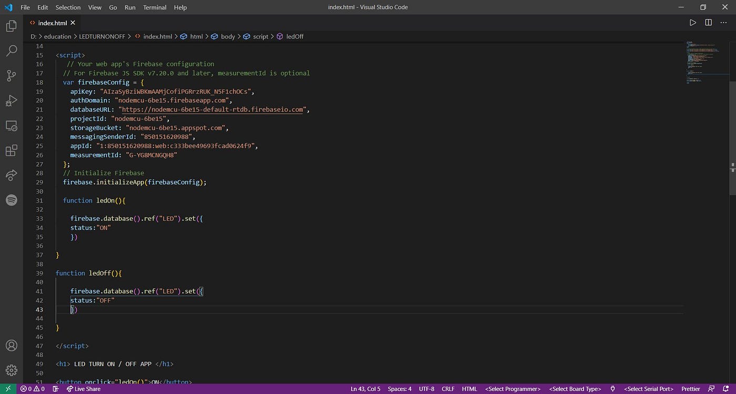This screenshot has height=394, width=736.
Task: Open the Search view icon
Action: click(11, 51)
